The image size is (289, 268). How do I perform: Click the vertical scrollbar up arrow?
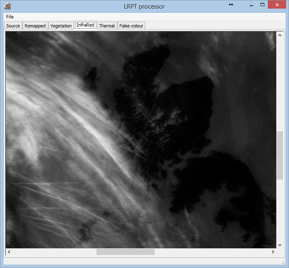[280, 35]
